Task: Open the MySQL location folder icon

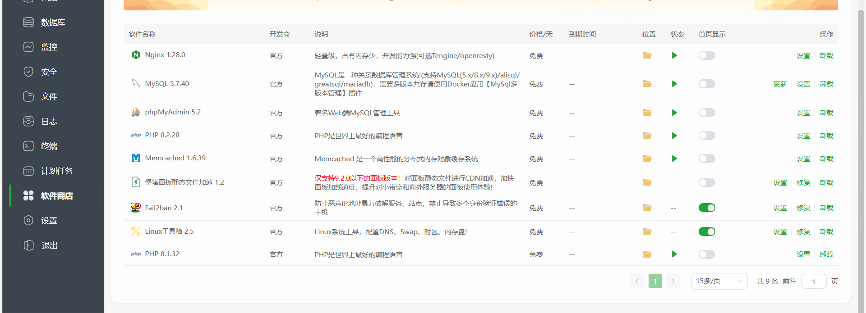Action: [x=647, y=84]
